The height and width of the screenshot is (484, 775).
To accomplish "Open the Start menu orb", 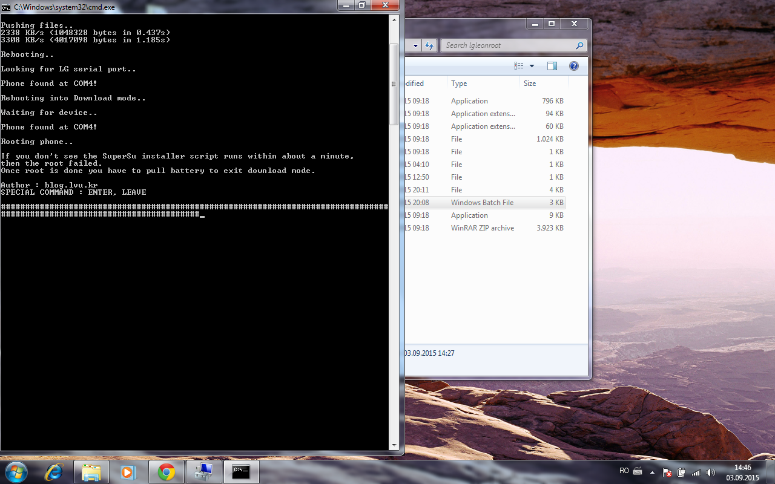I will coord(16,471).
